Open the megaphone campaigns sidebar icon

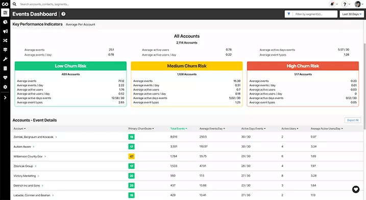pos(5,31)
